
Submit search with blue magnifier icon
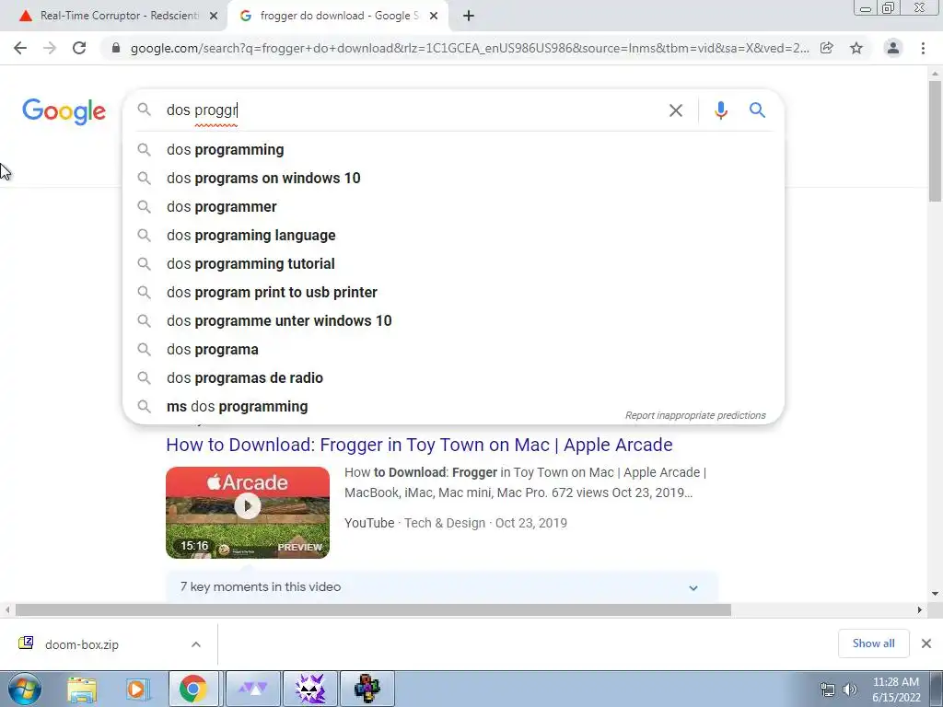click(x=757, y=110)
